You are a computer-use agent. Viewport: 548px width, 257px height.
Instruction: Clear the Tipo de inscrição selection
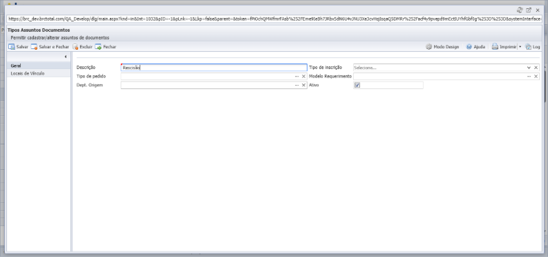pyautogui.click(x=536, y=68)
